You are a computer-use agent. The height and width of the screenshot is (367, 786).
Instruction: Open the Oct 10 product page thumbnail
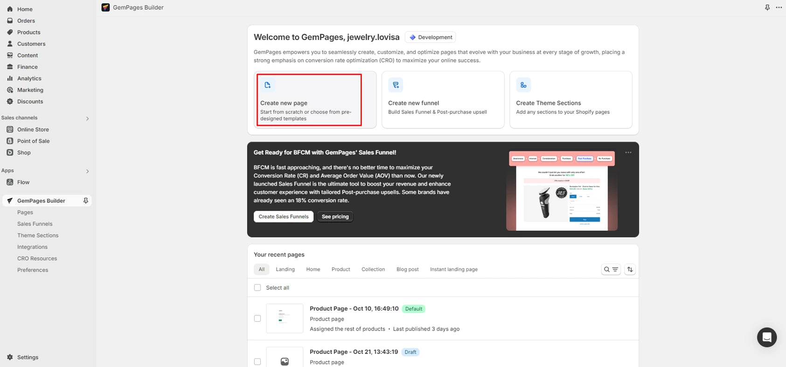[285, 319]
